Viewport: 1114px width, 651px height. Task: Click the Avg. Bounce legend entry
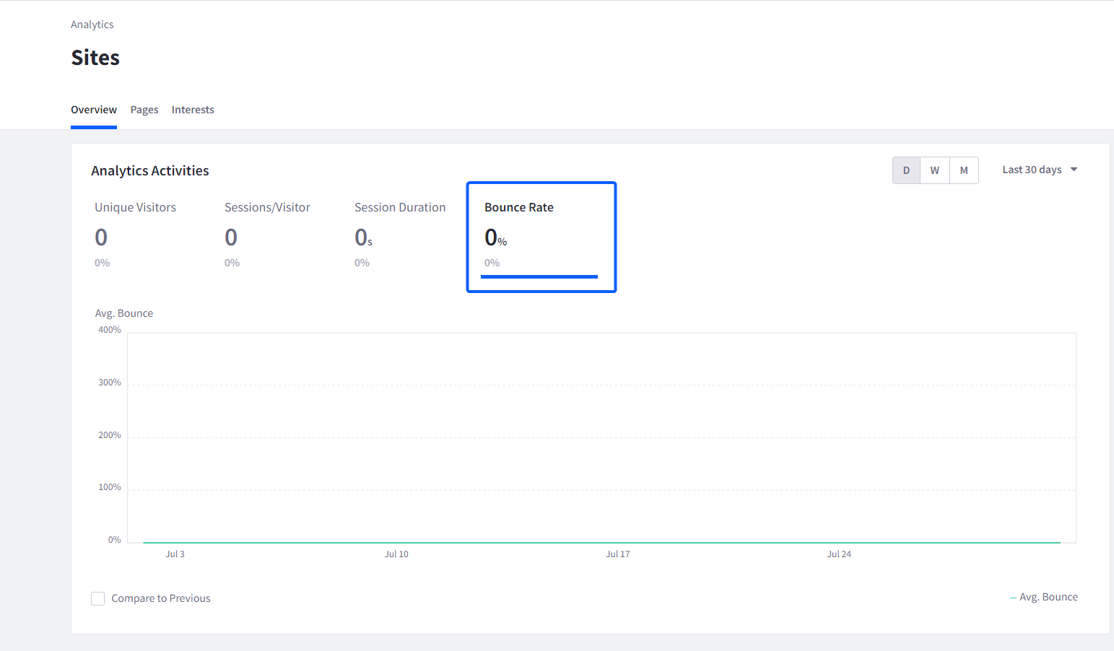click(x=1044, y=597)
